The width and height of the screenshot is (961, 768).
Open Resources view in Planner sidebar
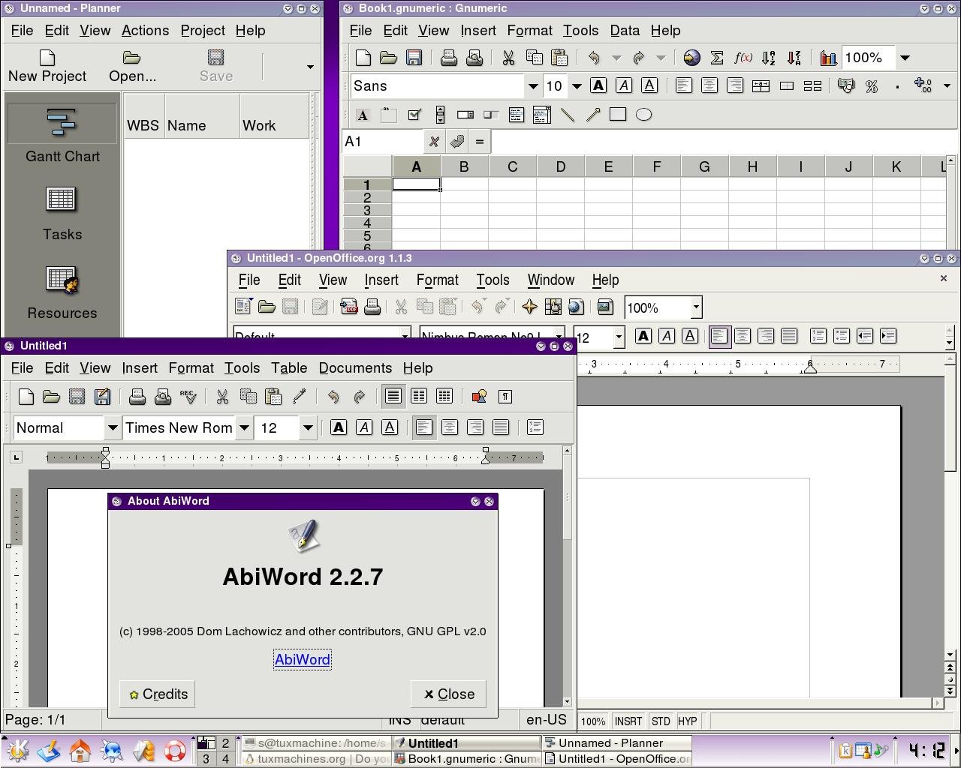pos(62,292)
